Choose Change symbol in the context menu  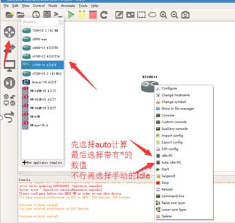(184, 102)
